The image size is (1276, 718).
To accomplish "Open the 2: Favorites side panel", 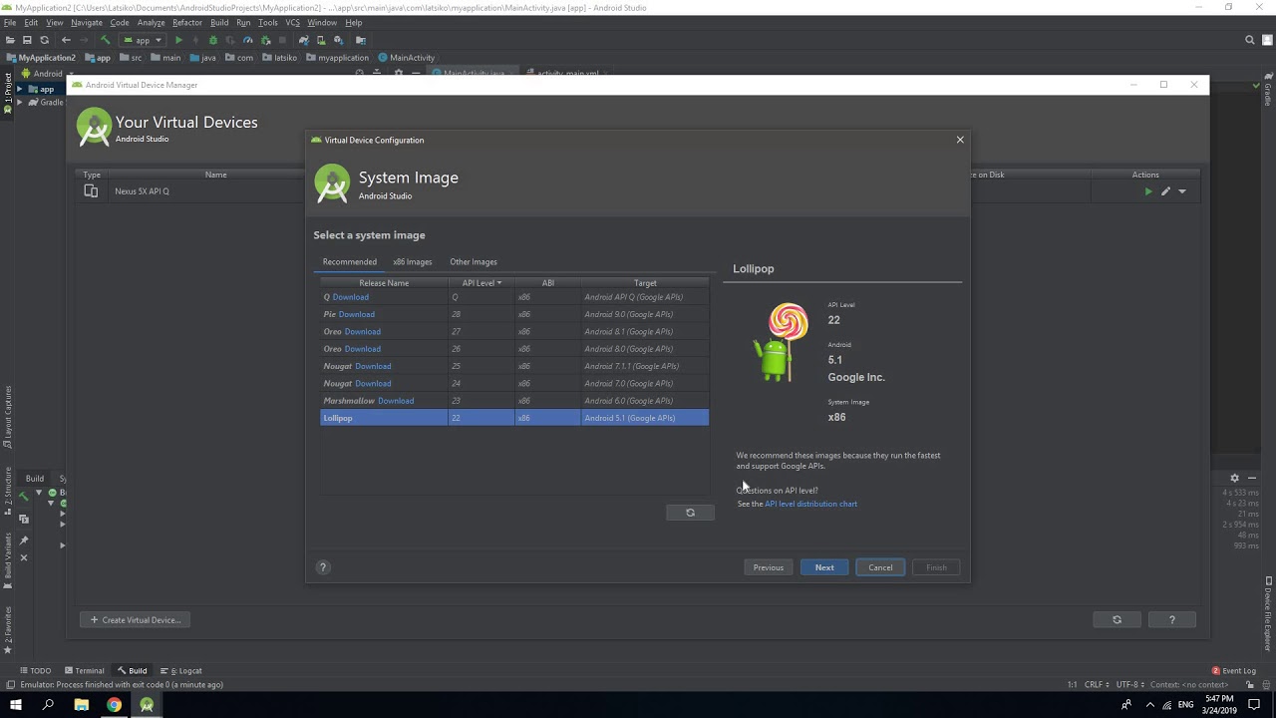I will pos(8,628).
